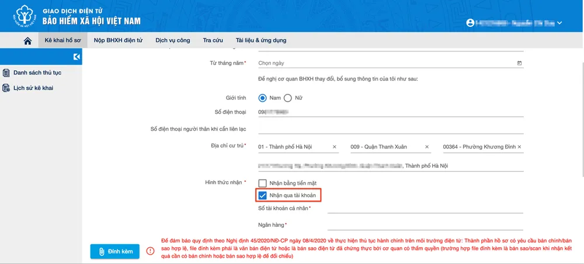Click the Đính kèm attachment button

click(115, 251)
